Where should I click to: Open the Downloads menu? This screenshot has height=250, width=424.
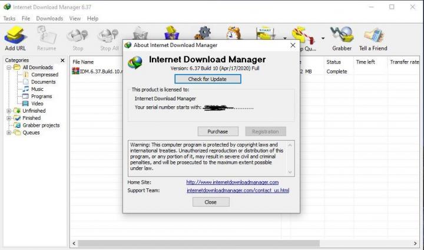pos(49,19)
